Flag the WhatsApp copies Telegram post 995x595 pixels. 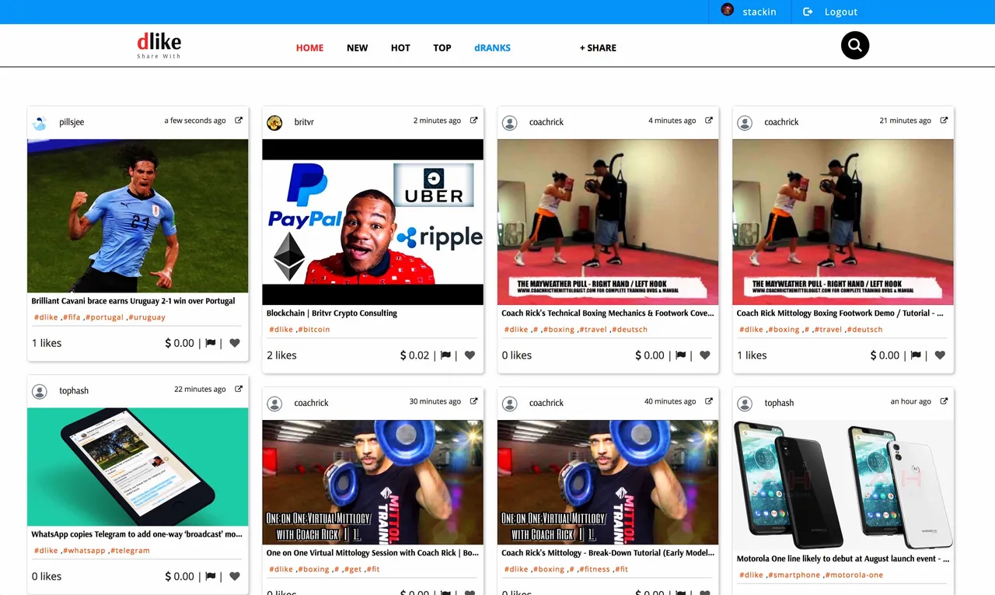tap(211, 576)
